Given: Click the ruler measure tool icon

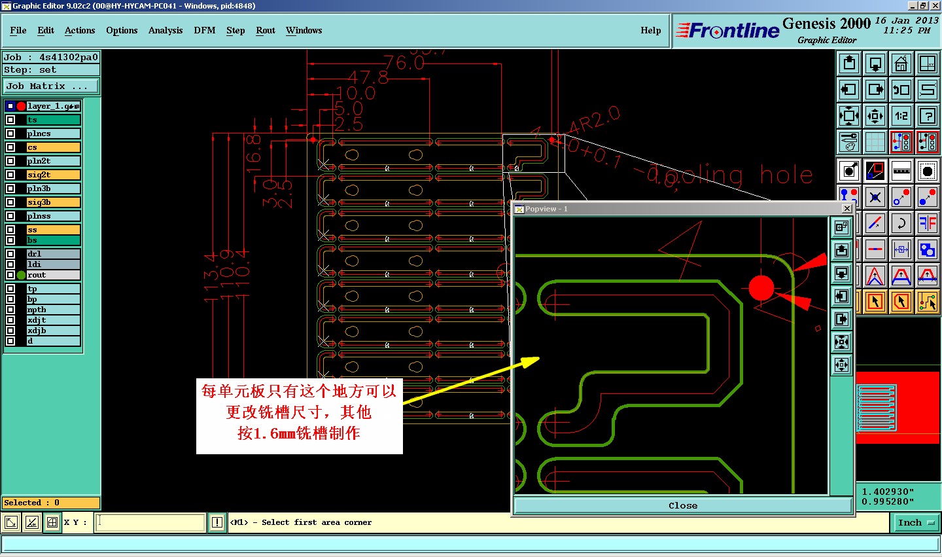Looking at the screenshot, I should pyautogui.click(x=901, y=171).
